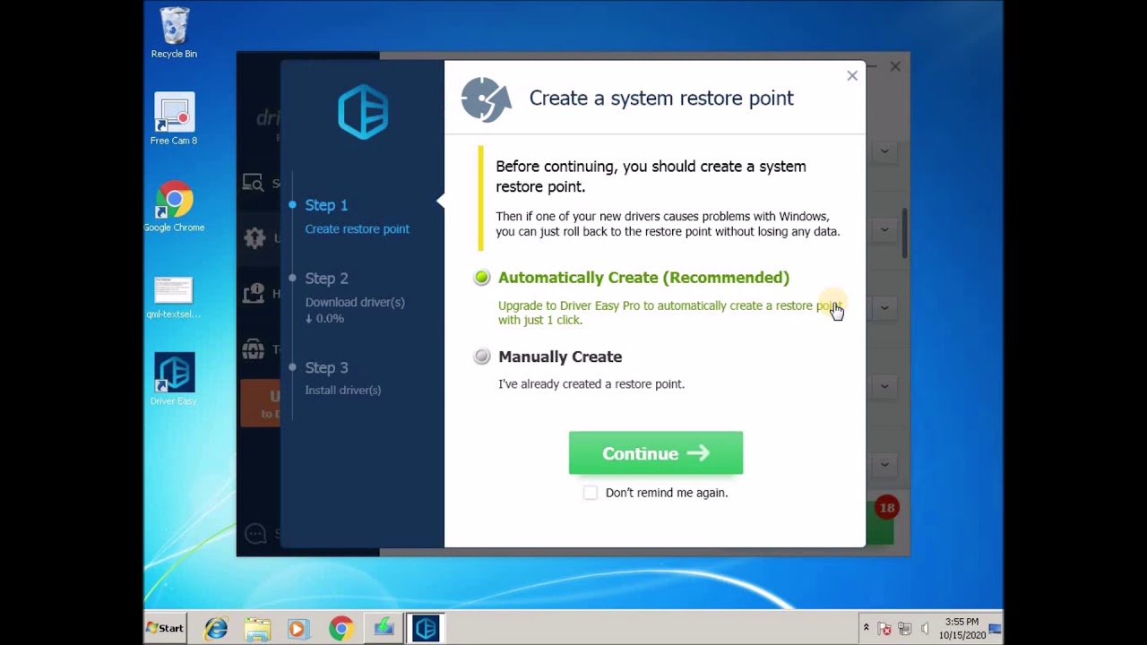Tick Don't remind me again checkbox
This screenshot has height=645, width=1147.
590,493
